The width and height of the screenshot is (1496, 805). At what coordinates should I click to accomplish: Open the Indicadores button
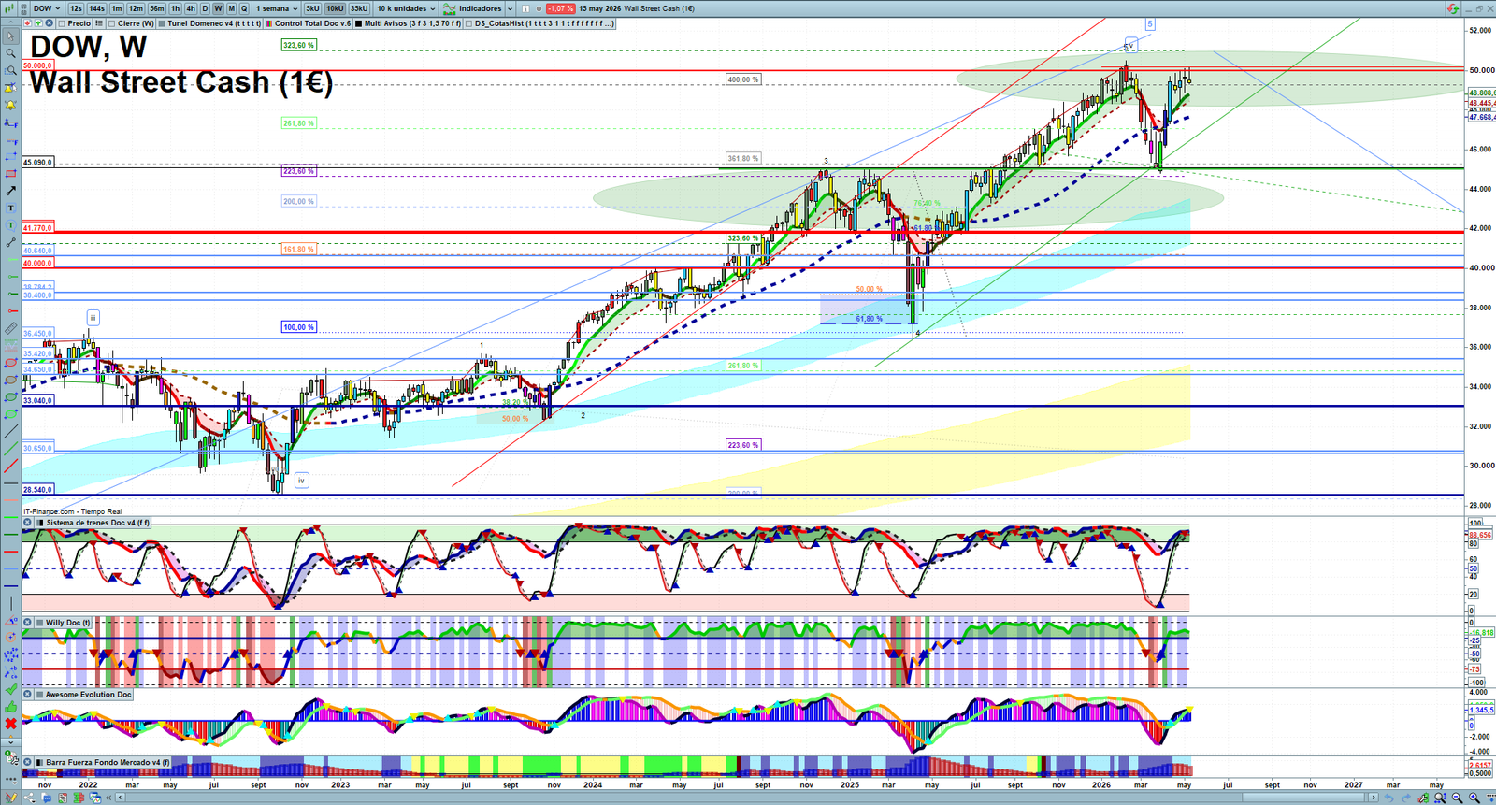tap(472, 8)
